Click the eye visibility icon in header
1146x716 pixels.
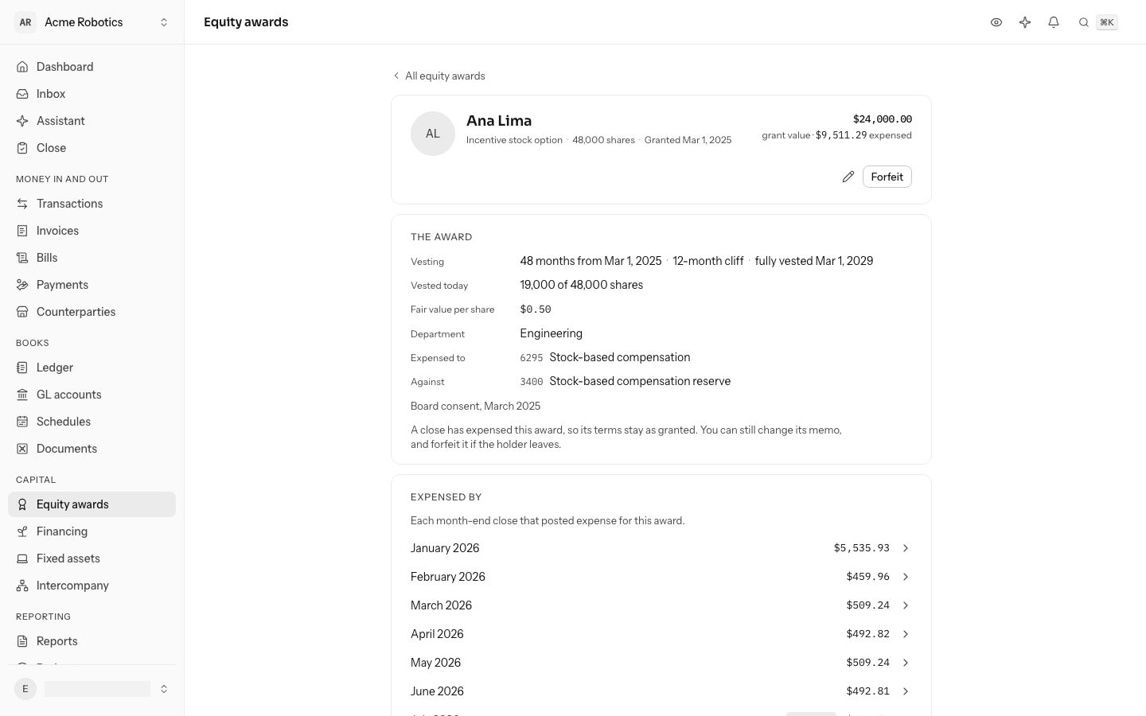coord(996,22)
